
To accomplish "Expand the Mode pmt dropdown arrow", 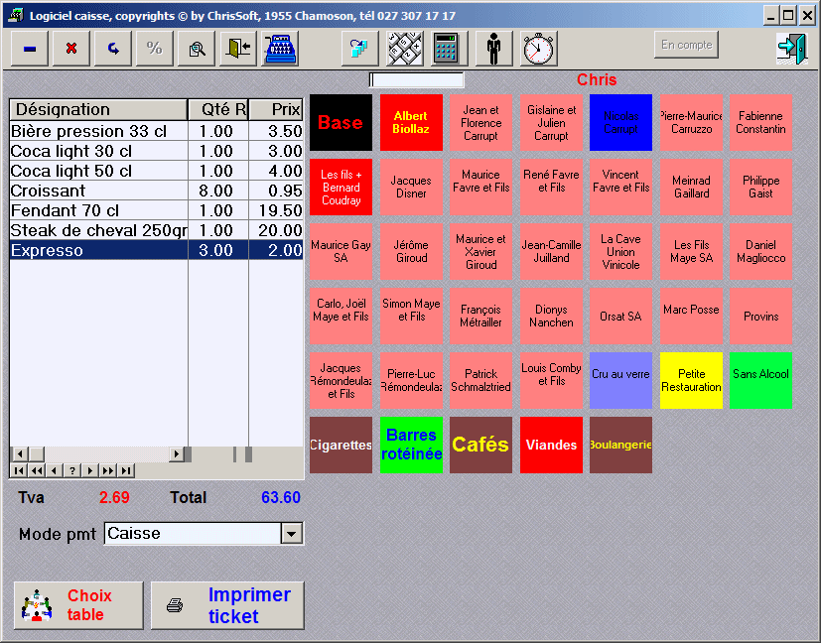I will pos(292,534).
